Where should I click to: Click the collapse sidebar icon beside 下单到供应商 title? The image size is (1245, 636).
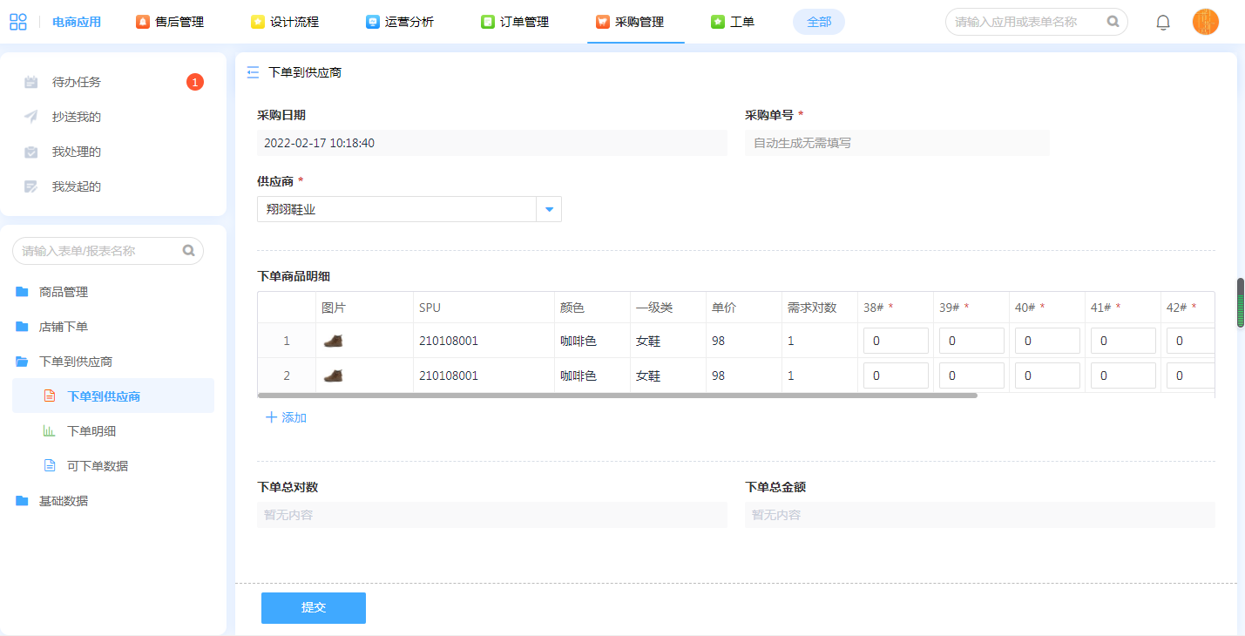pos(254,72)
